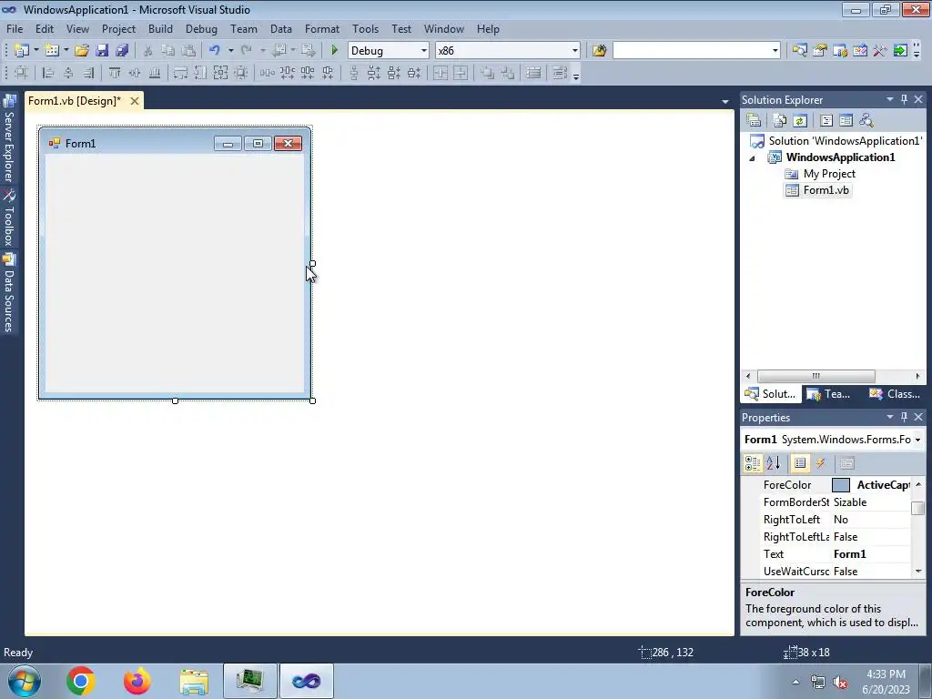The height and width of the screenshot is (699, 932).
Task: Open the Undo history dropdown arrow
Action: tap(230, 51)
